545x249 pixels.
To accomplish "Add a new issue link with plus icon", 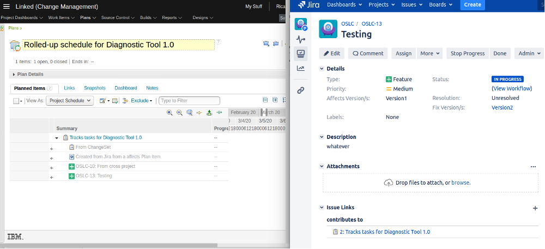I will click(535, 208).
